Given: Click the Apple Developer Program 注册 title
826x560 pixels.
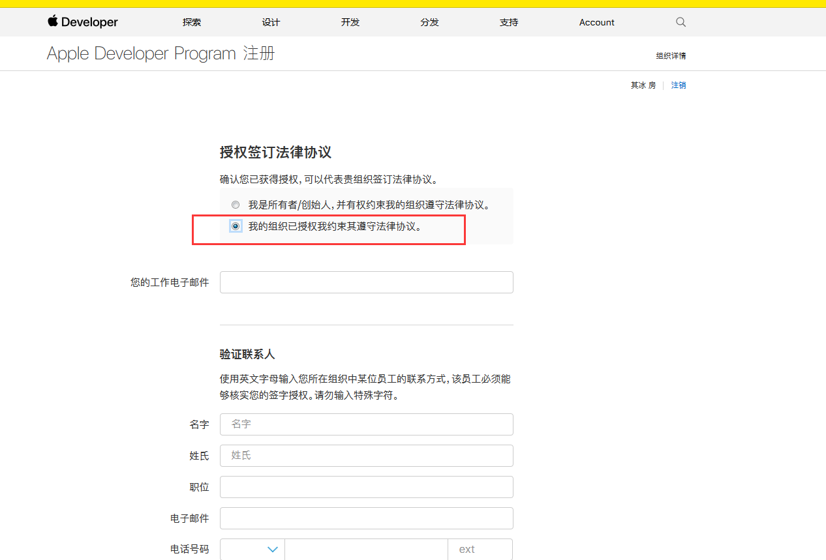Looking at the screenshot, I should click(161, 53).
